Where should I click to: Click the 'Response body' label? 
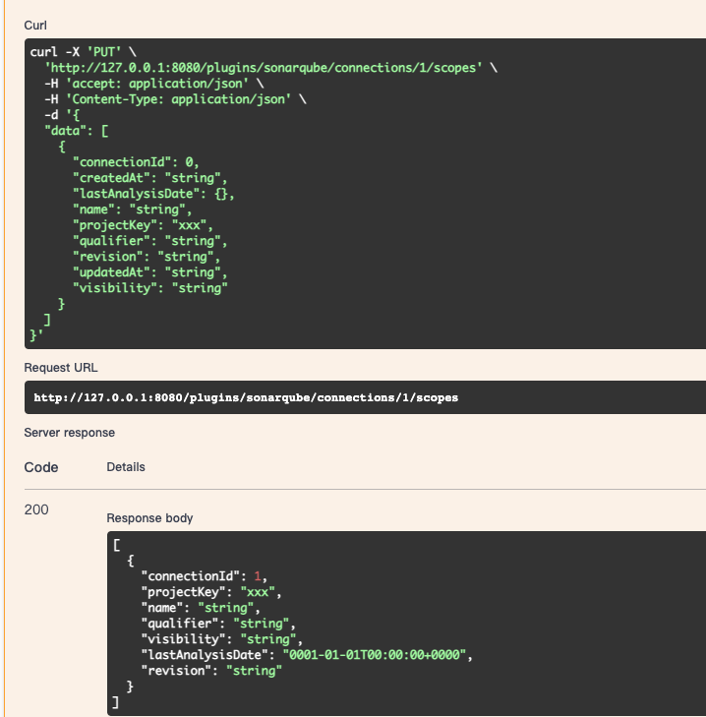pos(149,518)
